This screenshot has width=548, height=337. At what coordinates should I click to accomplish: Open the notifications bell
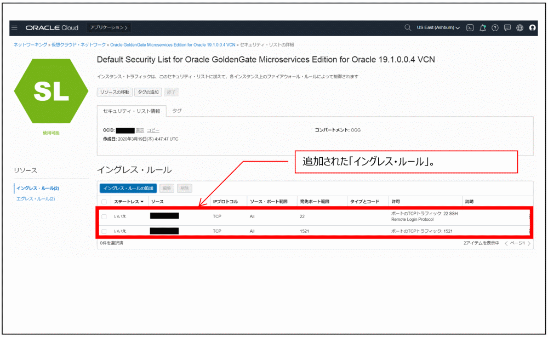(x=482, y=27)
